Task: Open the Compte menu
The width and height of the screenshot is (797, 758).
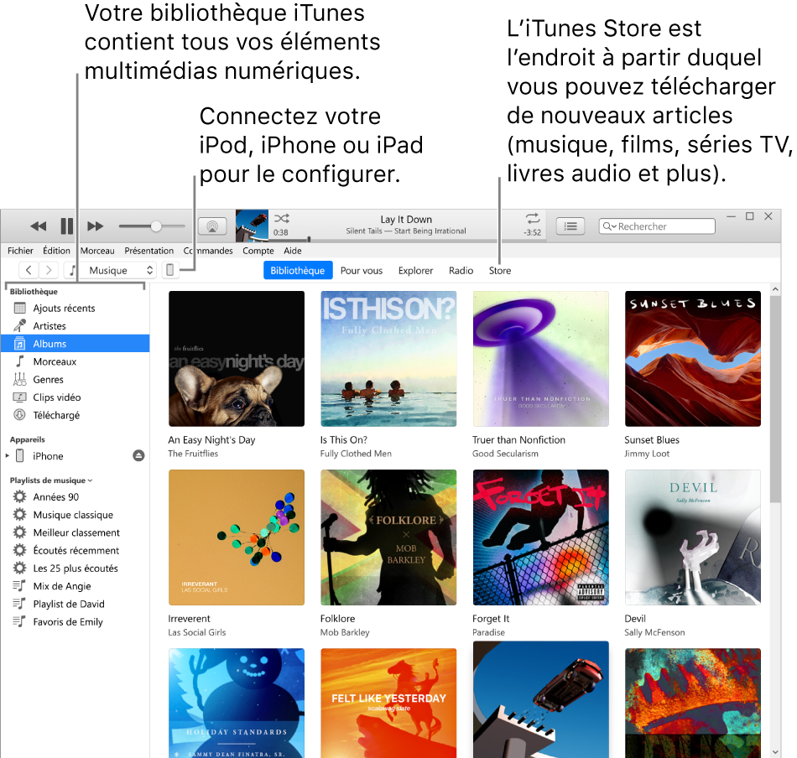Action: [258, 251]
